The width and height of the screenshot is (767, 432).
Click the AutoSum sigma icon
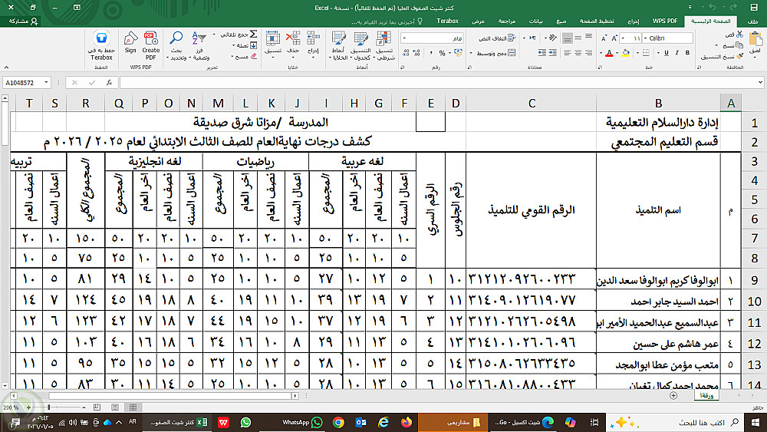(x=253, y=35)
